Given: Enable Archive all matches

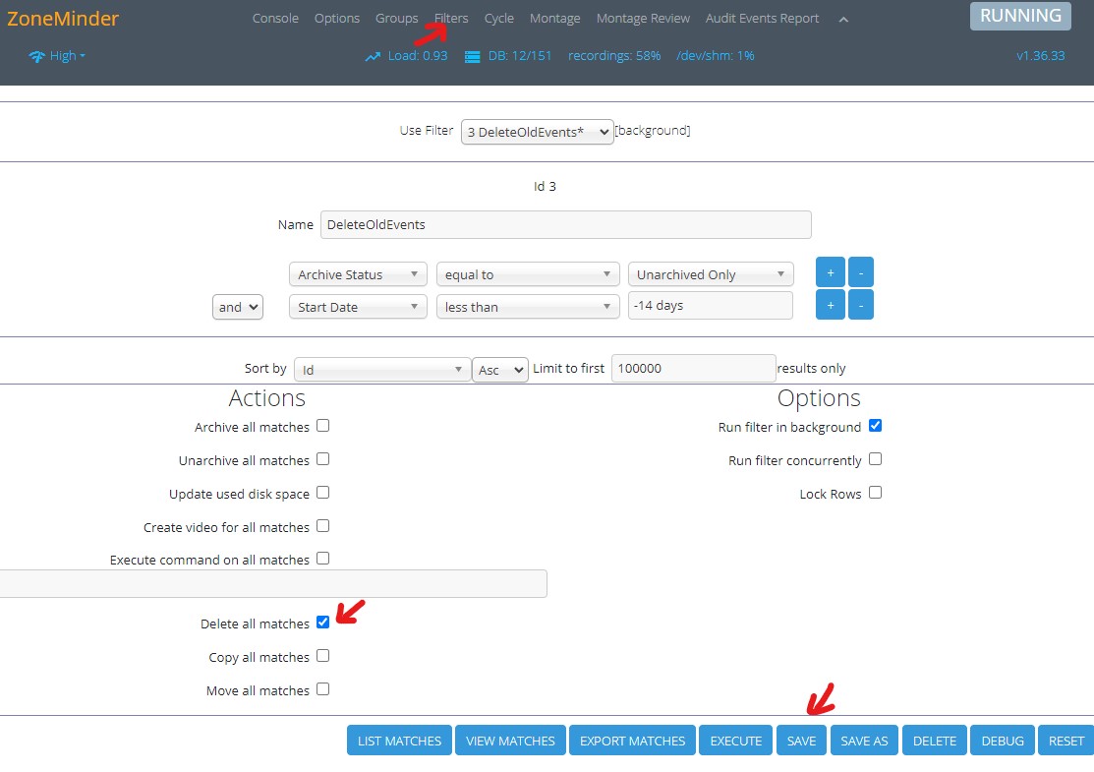Looking at the screenshot, I should [323, 426].
